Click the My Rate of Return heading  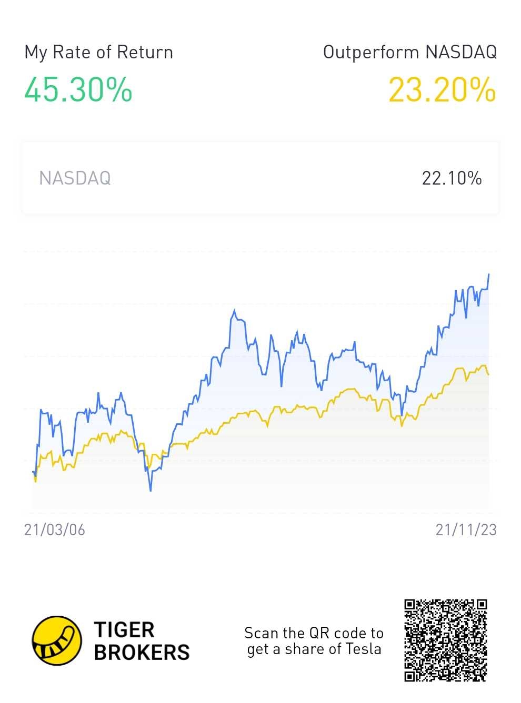point(99,53)
